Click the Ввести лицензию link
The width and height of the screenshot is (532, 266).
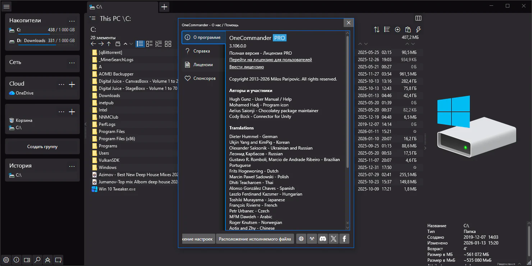tap(247, 67)
